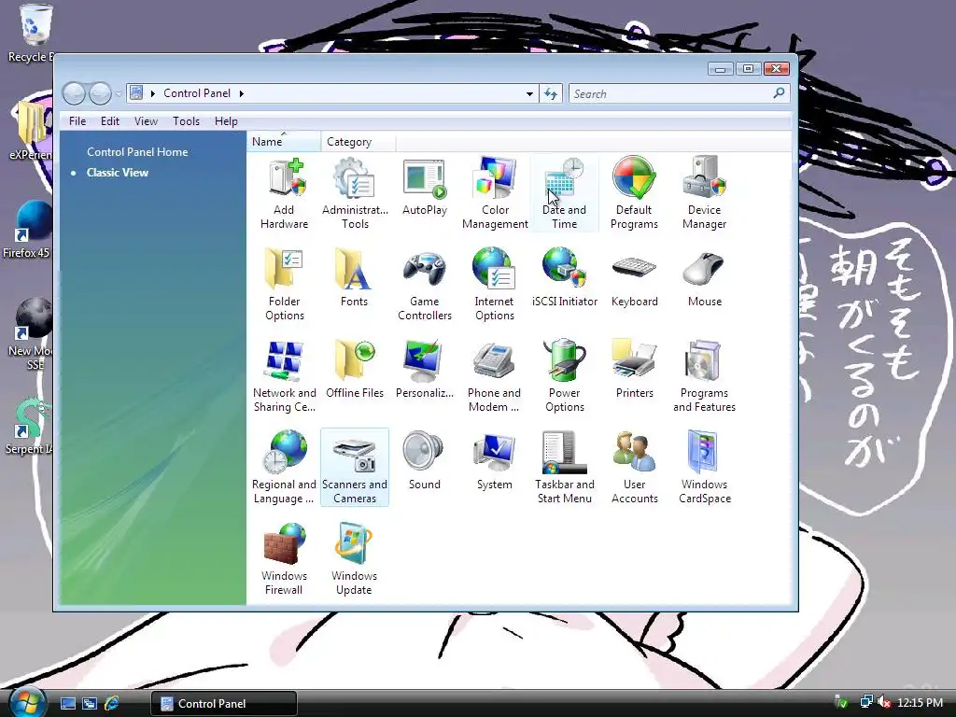
Task: Click the Back navigation button
Action: [74, 93]
